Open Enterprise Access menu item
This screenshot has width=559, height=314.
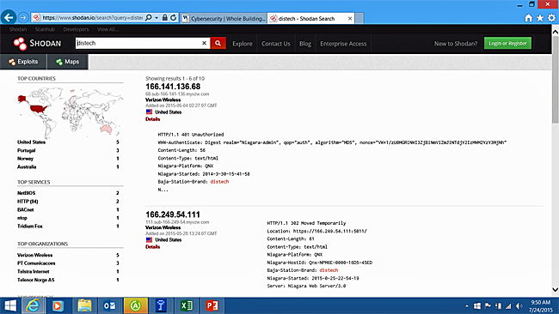click(x=343, y=44)
